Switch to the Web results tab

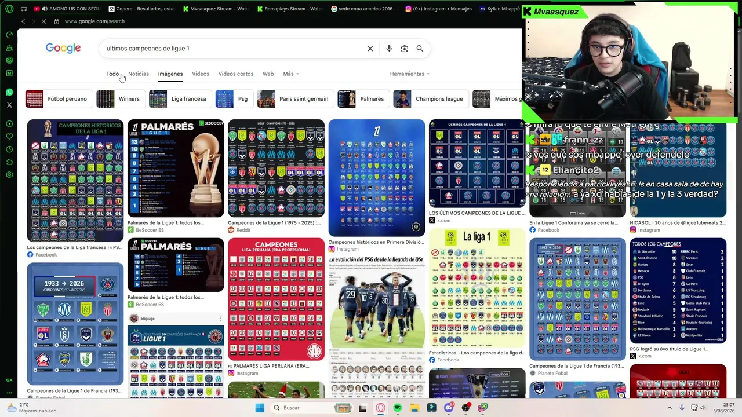268,74
